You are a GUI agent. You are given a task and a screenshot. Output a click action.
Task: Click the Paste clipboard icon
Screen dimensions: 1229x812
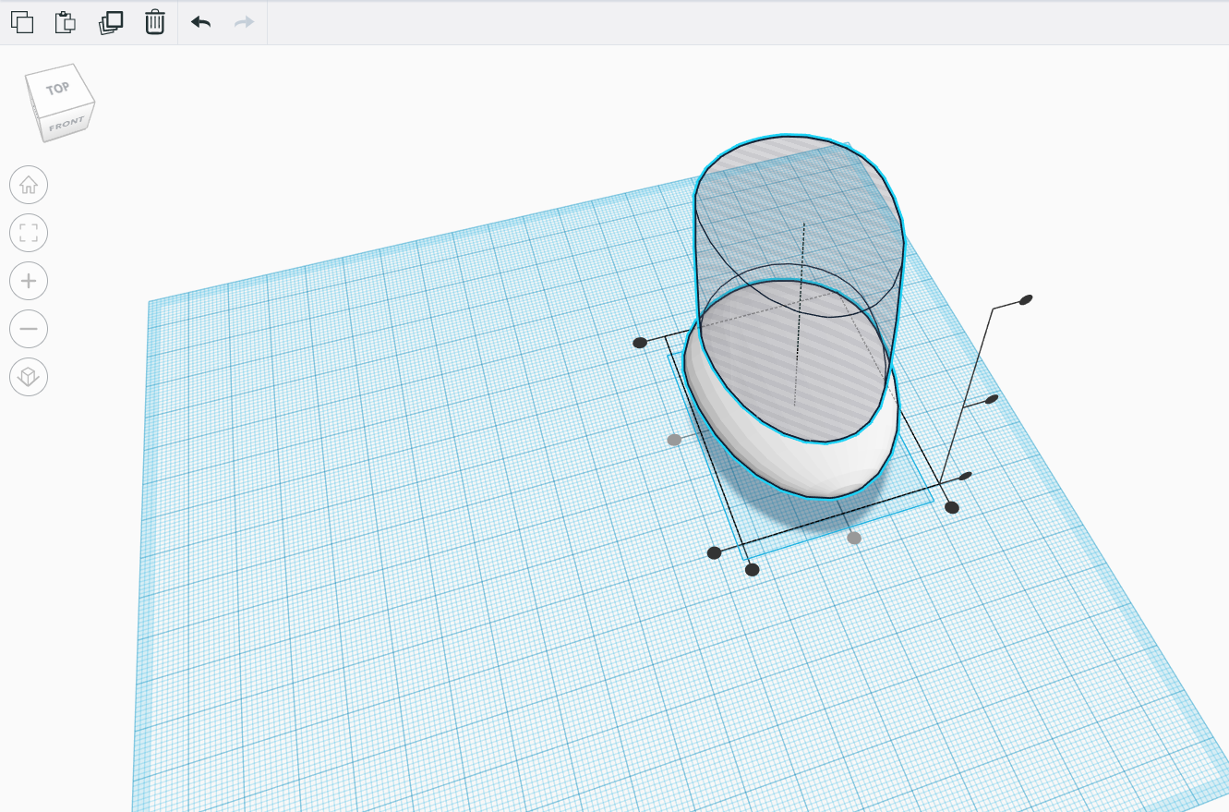[65, 22]
